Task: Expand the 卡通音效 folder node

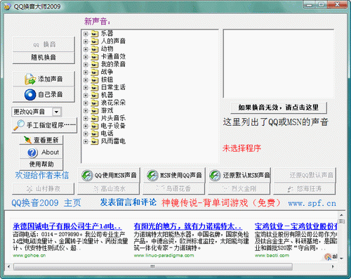Action: tap(86, 57)
